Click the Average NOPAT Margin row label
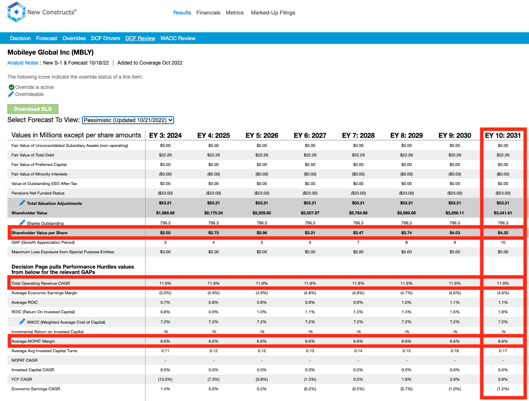The width and height of the screenshot is (529, 401). click(x=33, y=341)
